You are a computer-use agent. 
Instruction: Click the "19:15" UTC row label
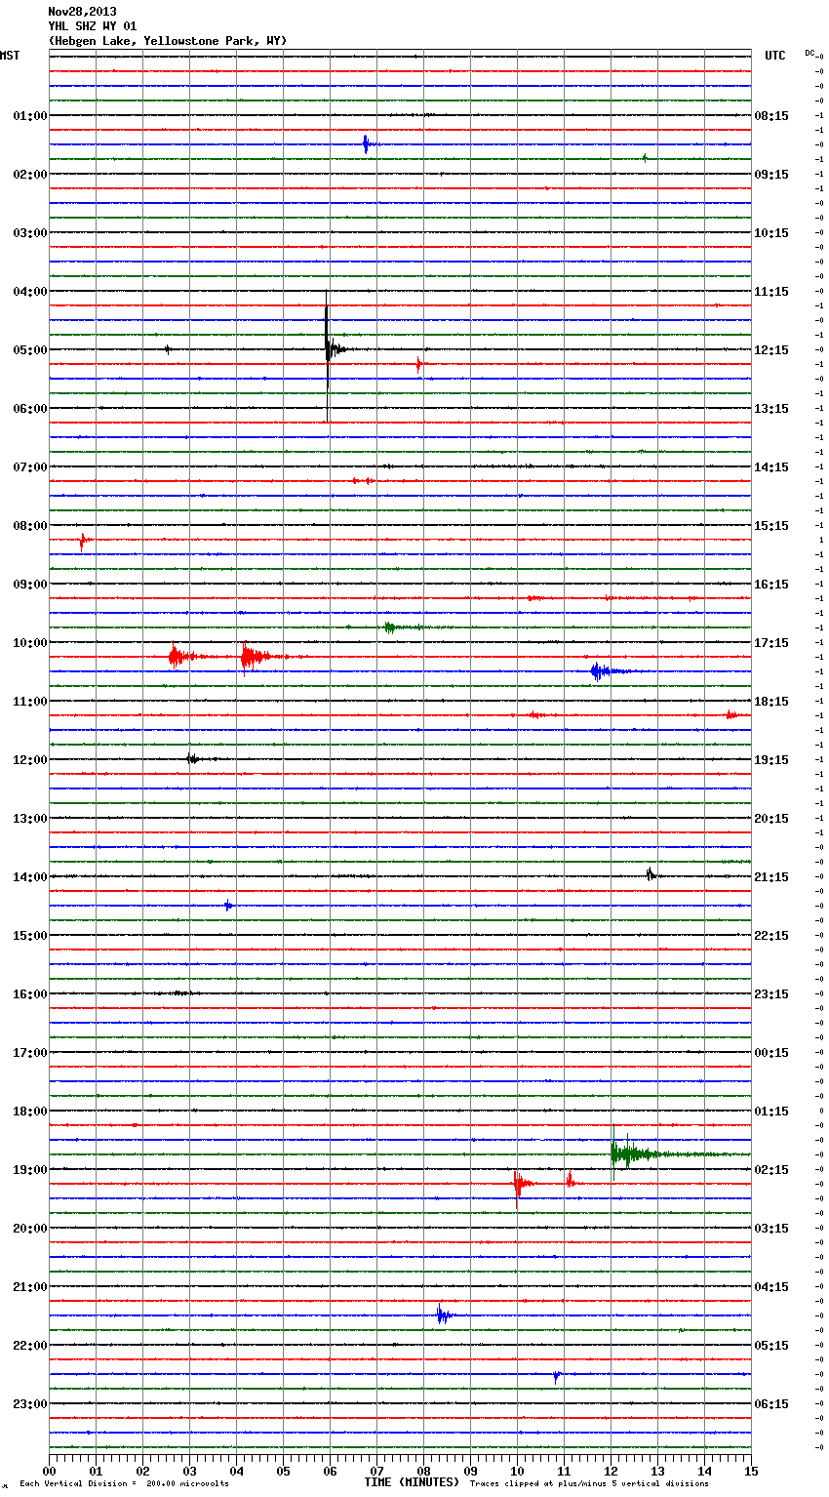(771, 760)
